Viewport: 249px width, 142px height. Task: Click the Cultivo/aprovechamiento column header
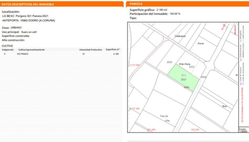tap(32, 50)
